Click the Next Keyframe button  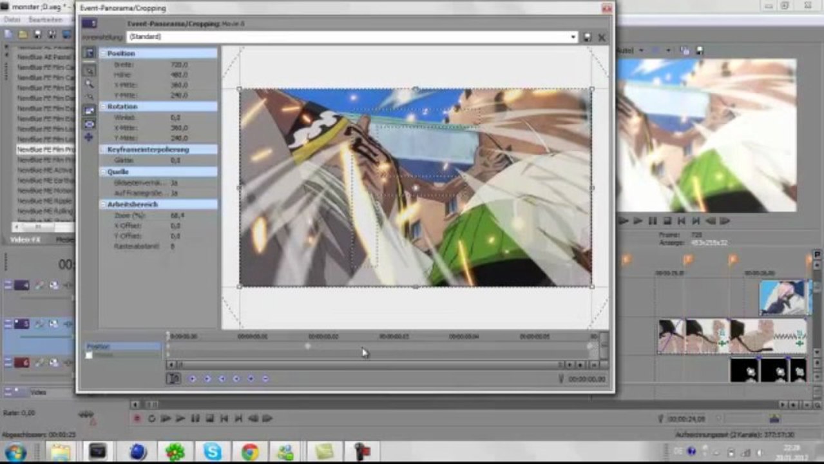222,379
